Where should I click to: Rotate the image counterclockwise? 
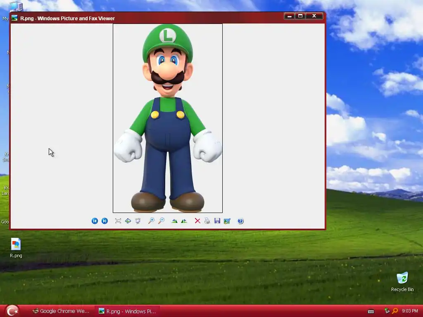coord(184,221)
